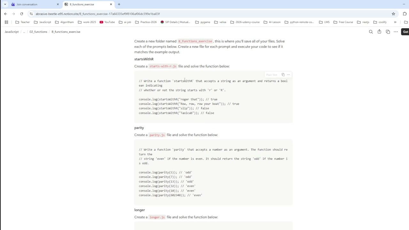The image size is (409, 230).
Task: Click the line console.log(parity(32))
Action: [167, 186]
